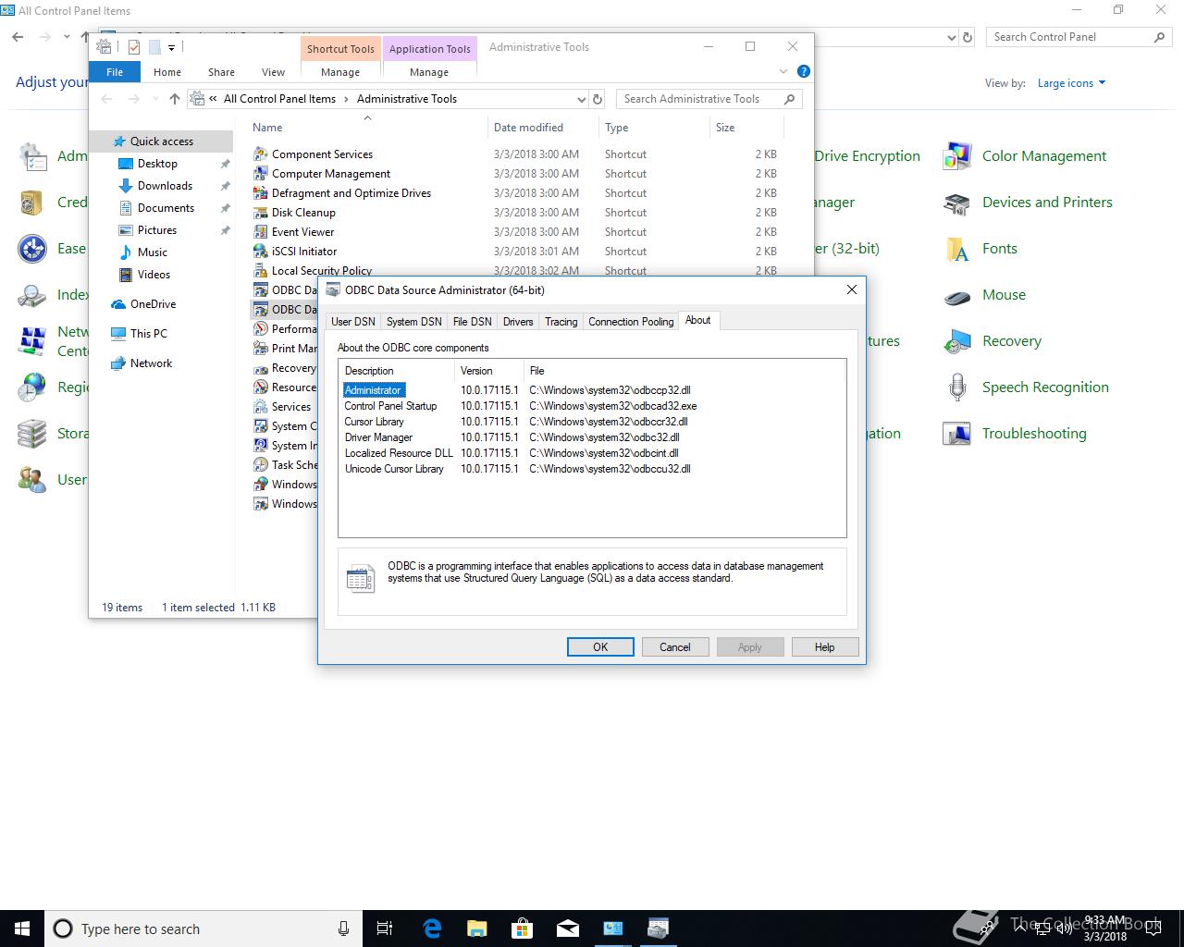Open the View by Large icons dropdown
The image size is (1184, 947).
pos(1071,83)
